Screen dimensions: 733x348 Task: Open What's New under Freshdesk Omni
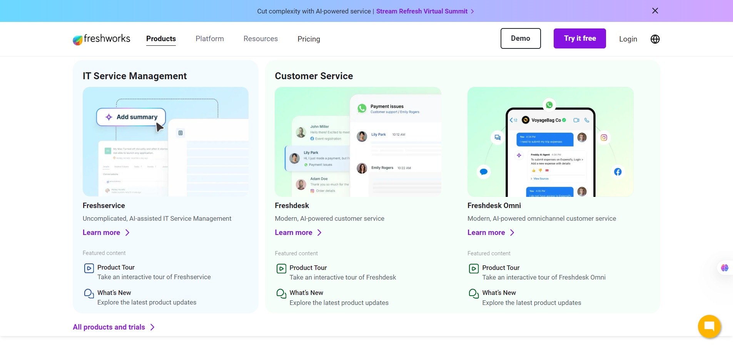499,293
